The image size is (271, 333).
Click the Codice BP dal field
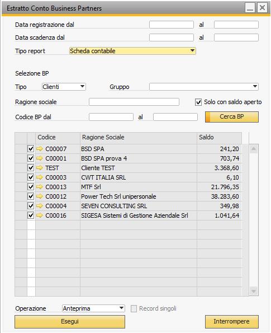point(111,117)
